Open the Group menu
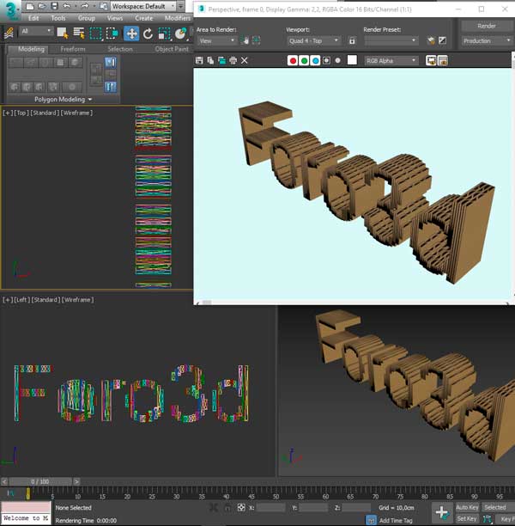The height and width of the screenshot is (526, 515). [x=87, y=18]
